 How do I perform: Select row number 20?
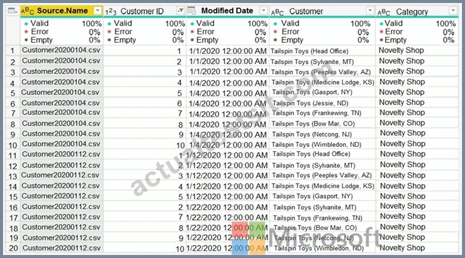13,248
